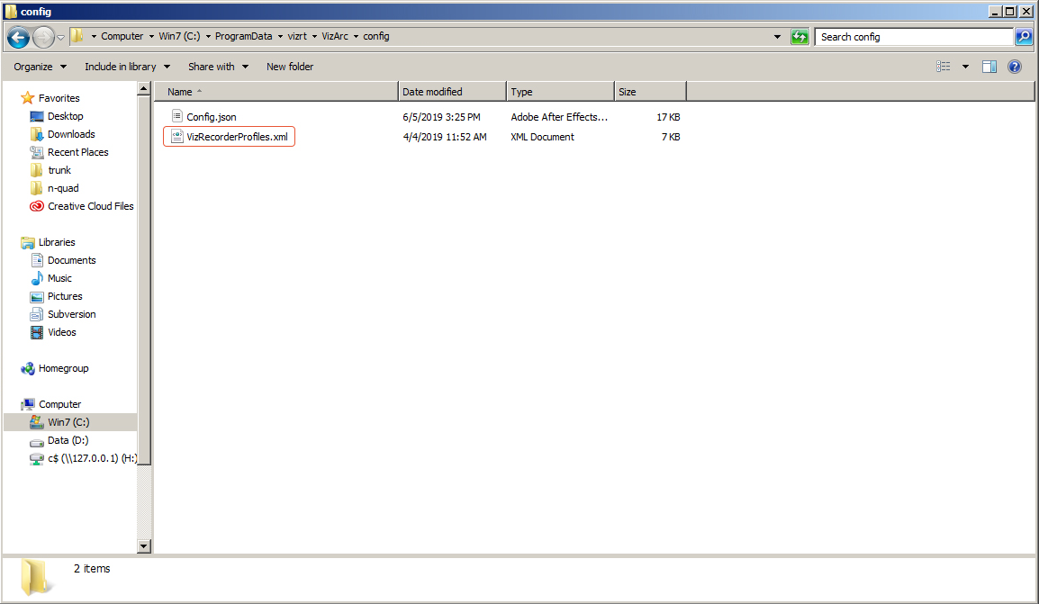Screen dimensions: 1039x604
Task: Click the Search config input field
Action: click(x=913, y=37)
